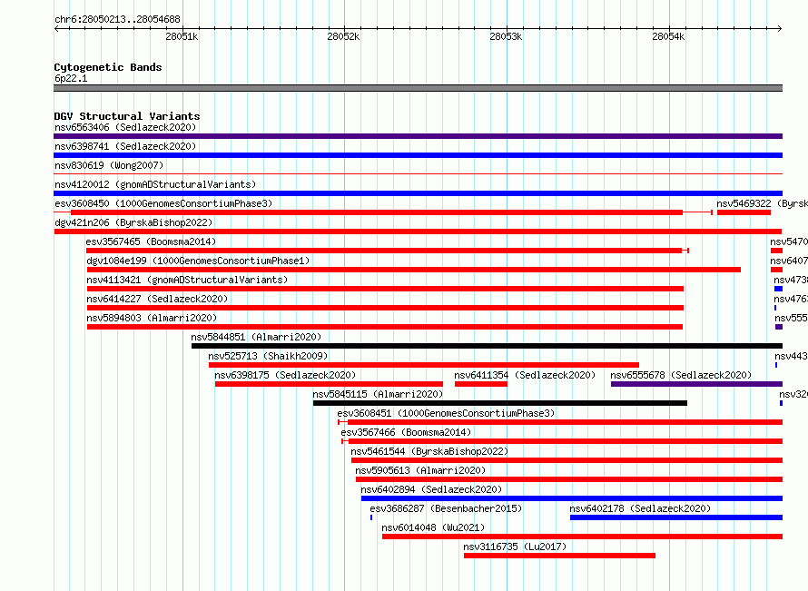808x591 pixels.
Task: Click nsv4120012 (gnomADStructuralVariants) label
Action: pos(155,184)
